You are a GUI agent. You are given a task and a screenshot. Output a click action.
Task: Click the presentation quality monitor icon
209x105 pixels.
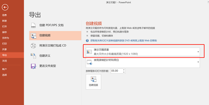[x=89, y=51]
